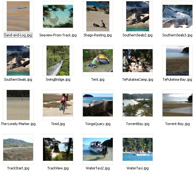Select the Tent.jpg camping photo
195x171 pixels.
[98, 61]
